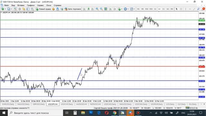Click the New Chart toolbar icon
This screenshot has height=116, width=206.
(3, 9)
